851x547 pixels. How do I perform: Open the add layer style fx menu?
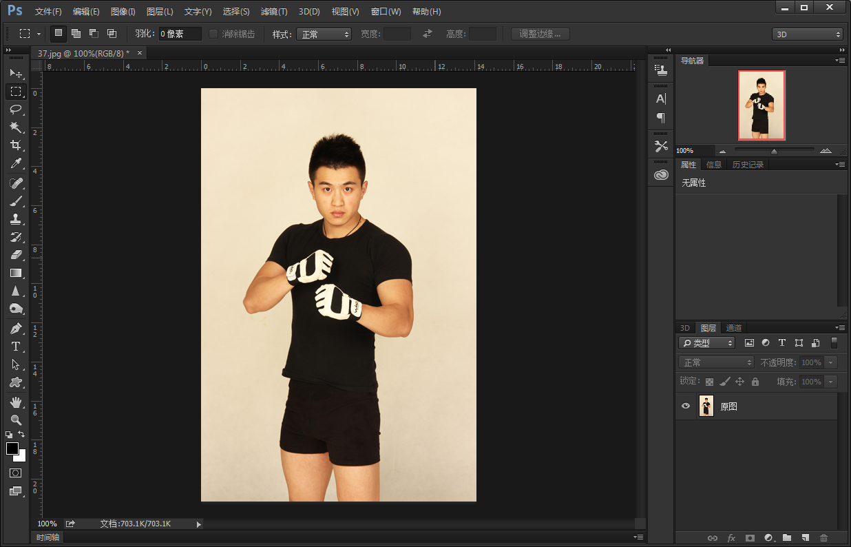click(x=731, y=538)
